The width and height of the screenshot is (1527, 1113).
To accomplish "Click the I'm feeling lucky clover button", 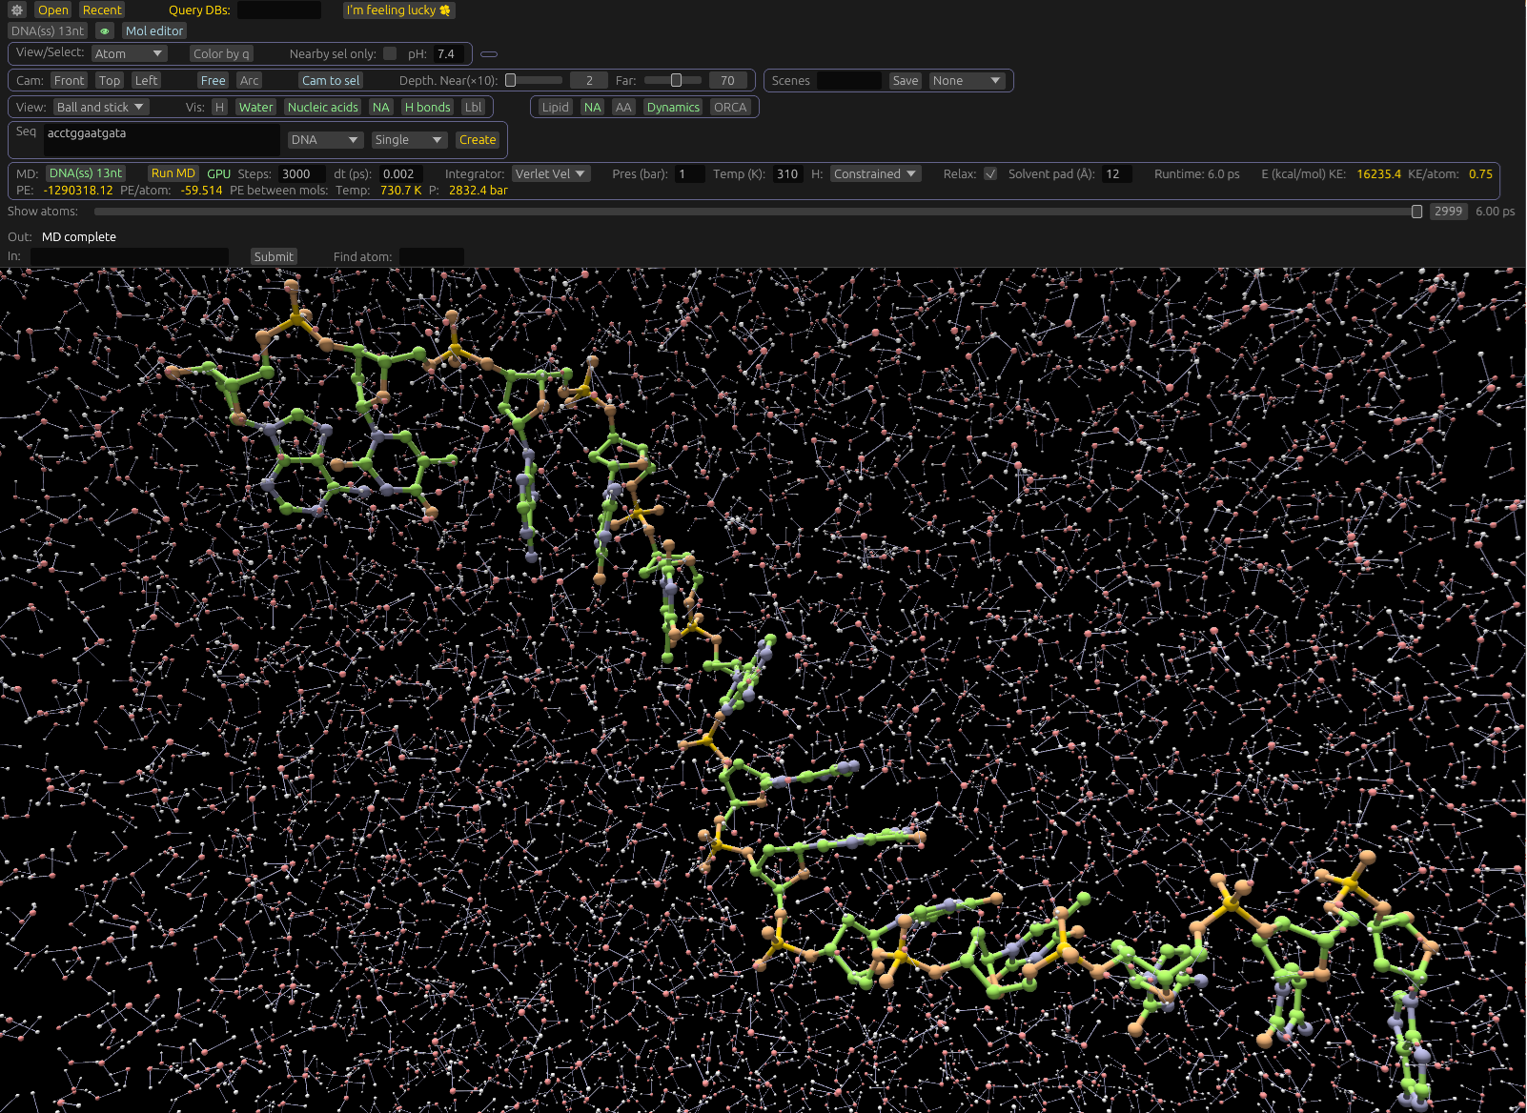I will tap(398, 10).
